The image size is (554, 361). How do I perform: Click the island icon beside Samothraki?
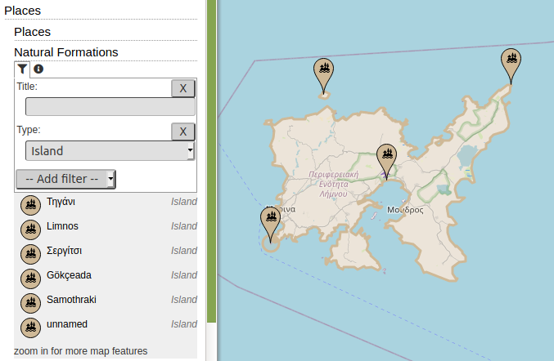tap(31, 303)
